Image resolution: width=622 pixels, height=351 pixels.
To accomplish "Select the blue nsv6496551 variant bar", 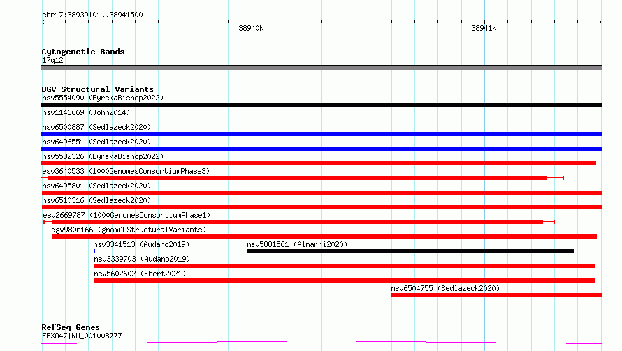I will click(x=321, y=149).
